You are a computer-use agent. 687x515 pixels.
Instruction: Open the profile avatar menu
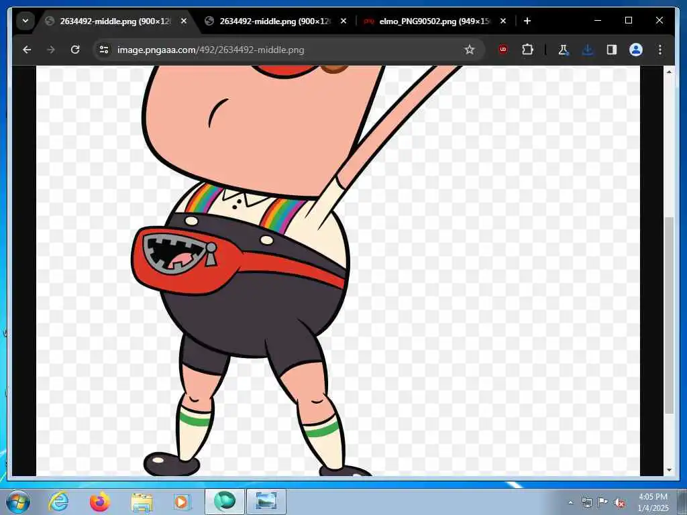click(636, 50)
